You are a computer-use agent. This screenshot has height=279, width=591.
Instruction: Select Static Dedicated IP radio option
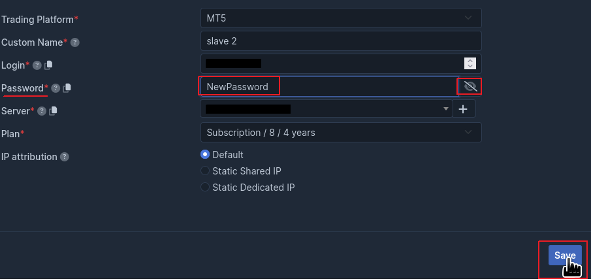(206, 188)
